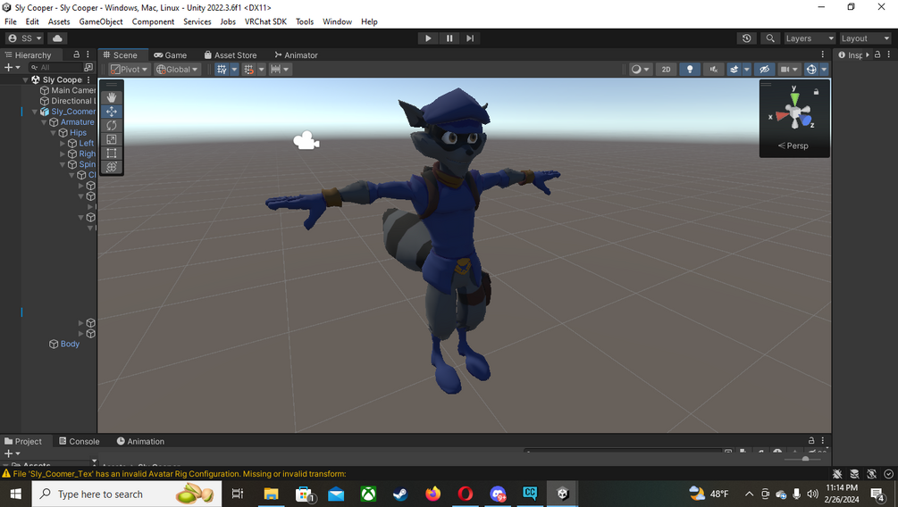The width and height of the screenshot is (898, 507).
Task: Open the Windows Start menu
Action: 15,494
